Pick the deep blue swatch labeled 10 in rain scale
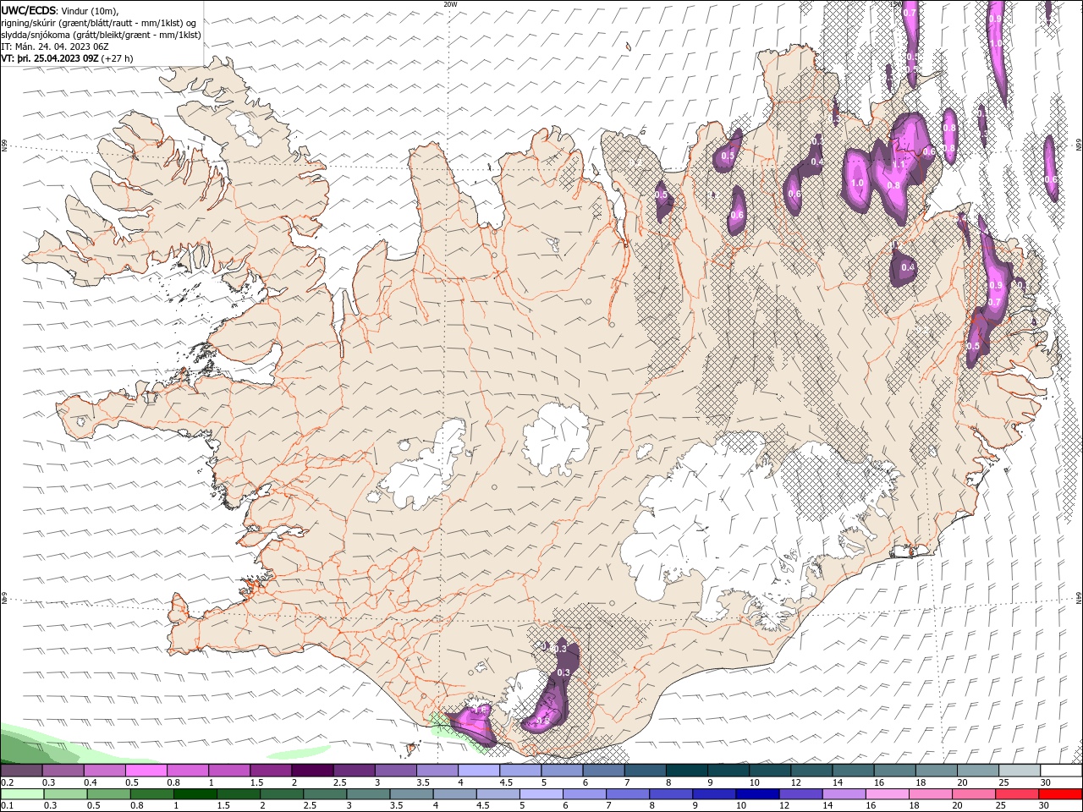The height and width of the screenshot is (812, 1083). pos(757,794)
